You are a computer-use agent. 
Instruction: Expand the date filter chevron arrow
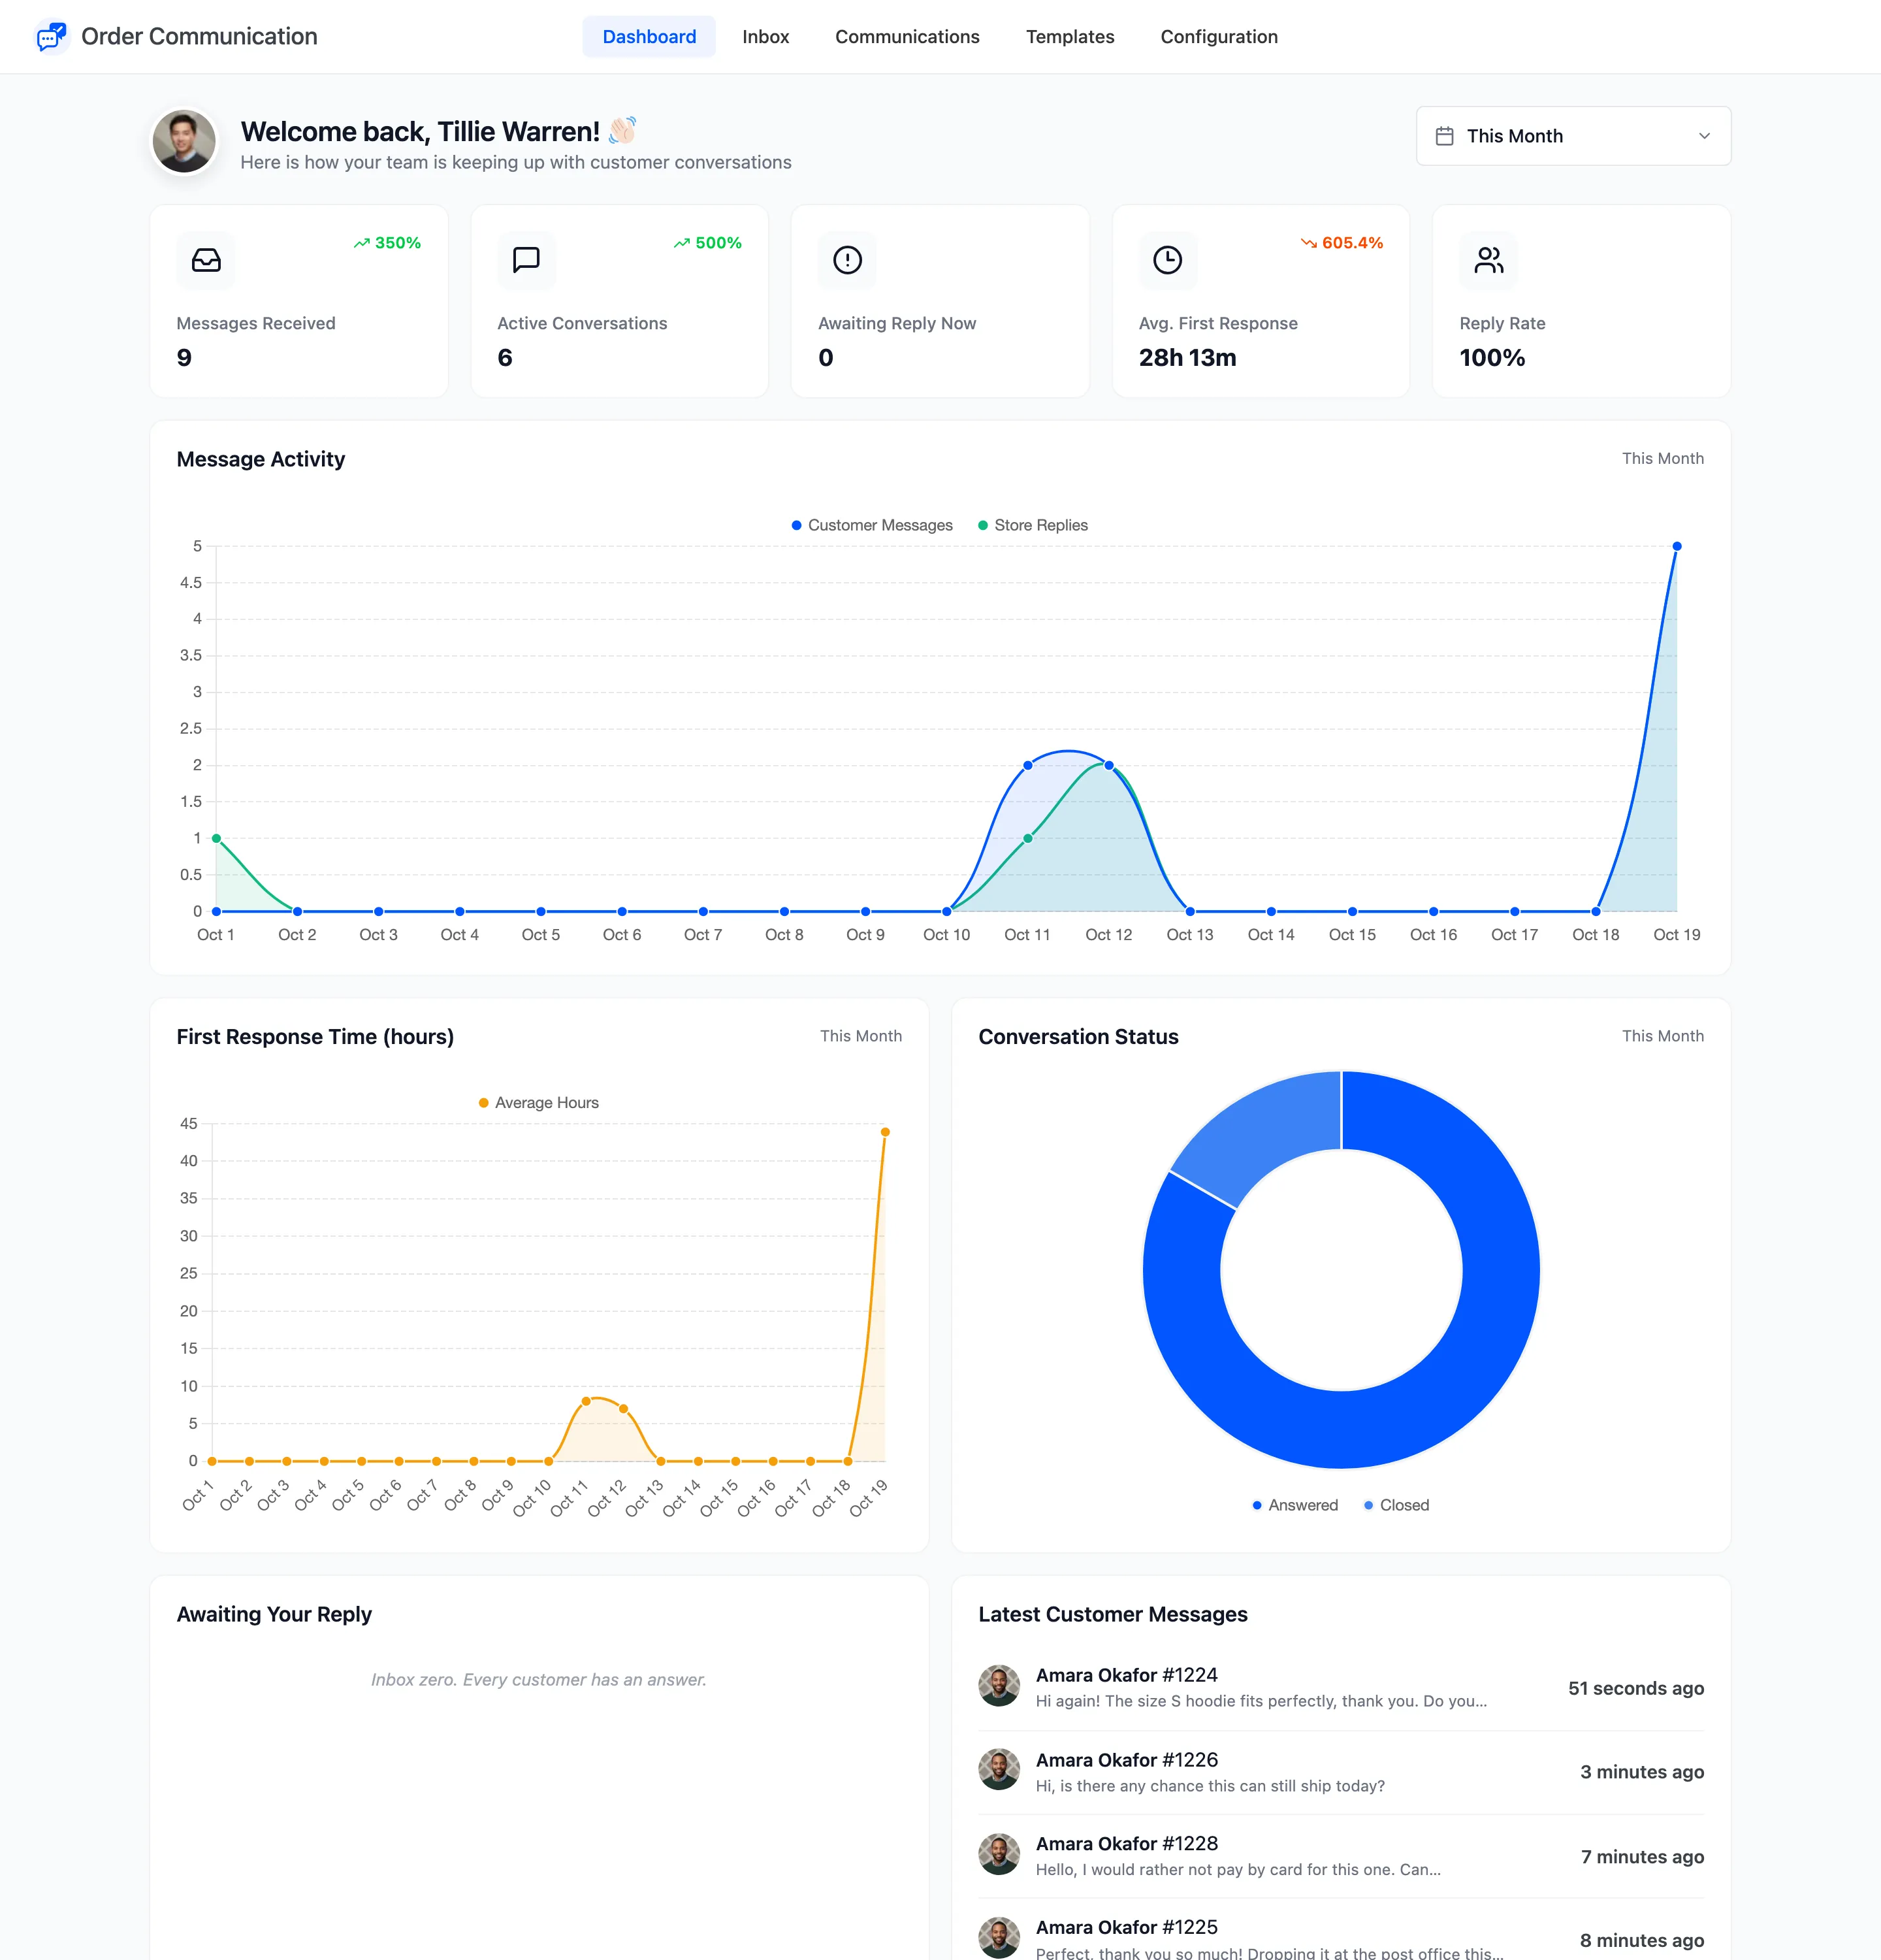[x=1704, y=136]
